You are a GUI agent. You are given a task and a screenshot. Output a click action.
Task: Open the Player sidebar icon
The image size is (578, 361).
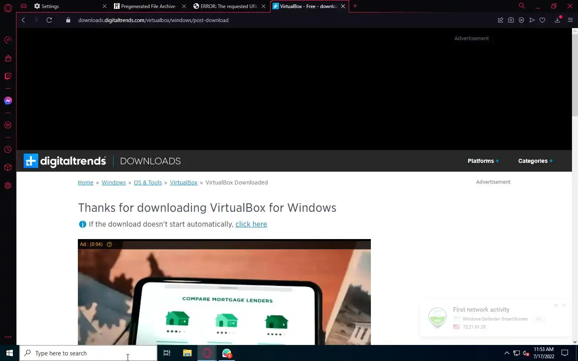(8, 125)
